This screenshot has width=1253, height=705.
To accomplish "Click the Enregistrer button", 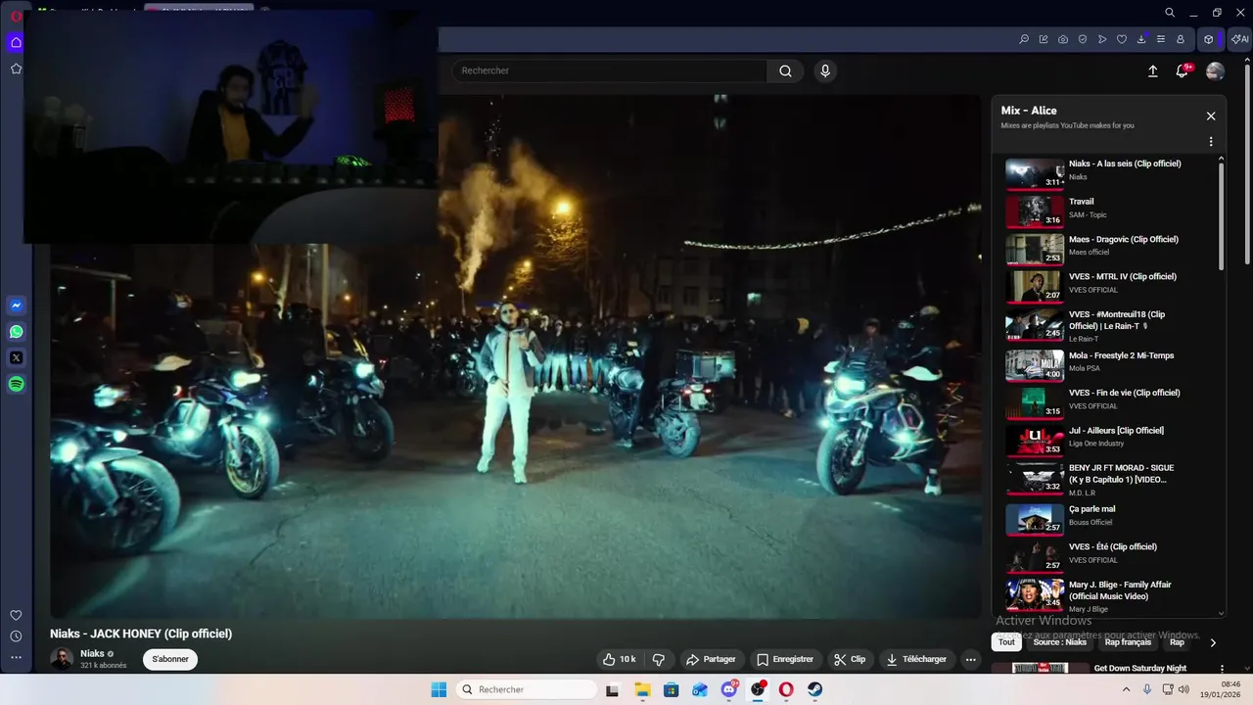I will pos(785,659).
